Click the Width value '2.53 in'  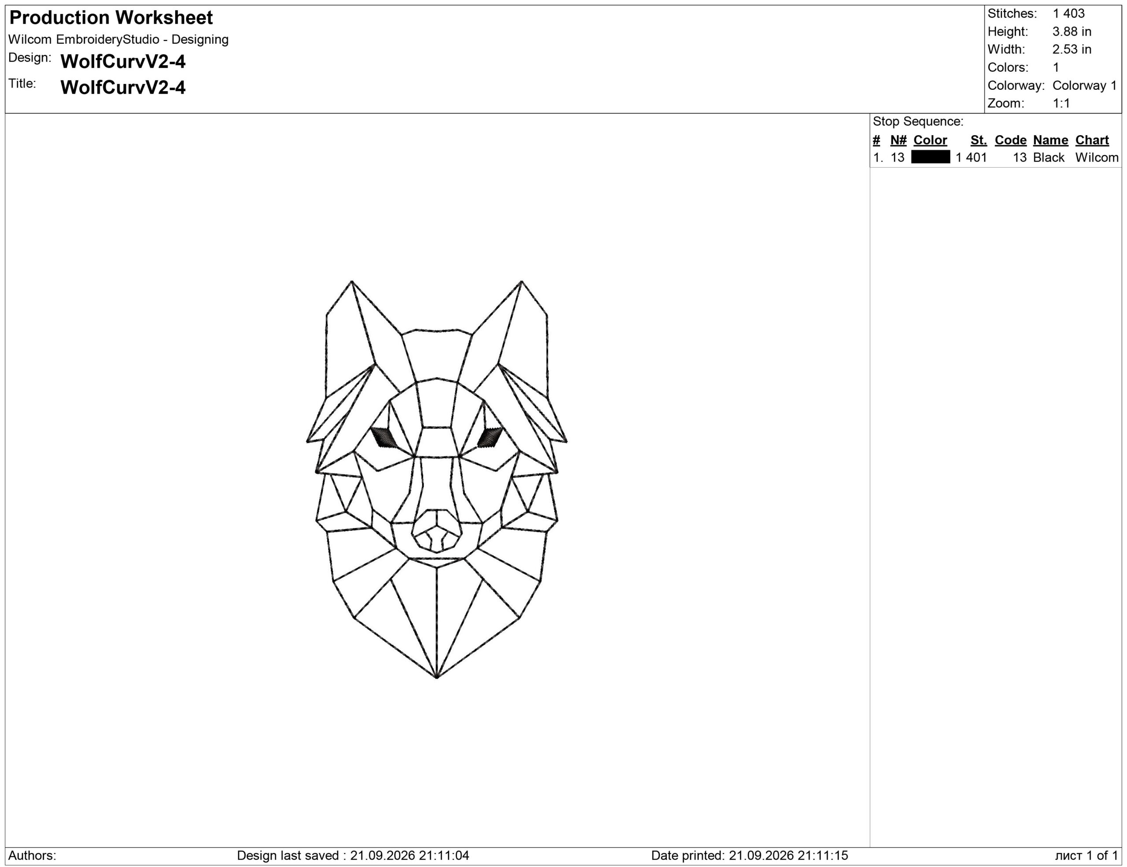[1072, 50]
